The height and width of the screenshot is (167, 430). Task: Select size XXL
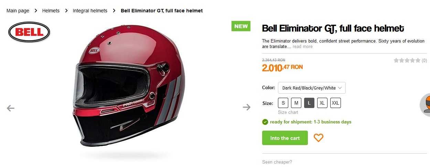[335, 103]
